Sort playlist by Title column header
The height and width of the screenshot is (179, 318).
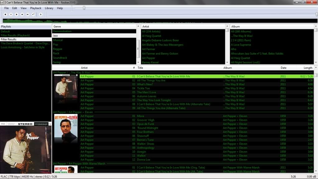(x=179, y=68)
